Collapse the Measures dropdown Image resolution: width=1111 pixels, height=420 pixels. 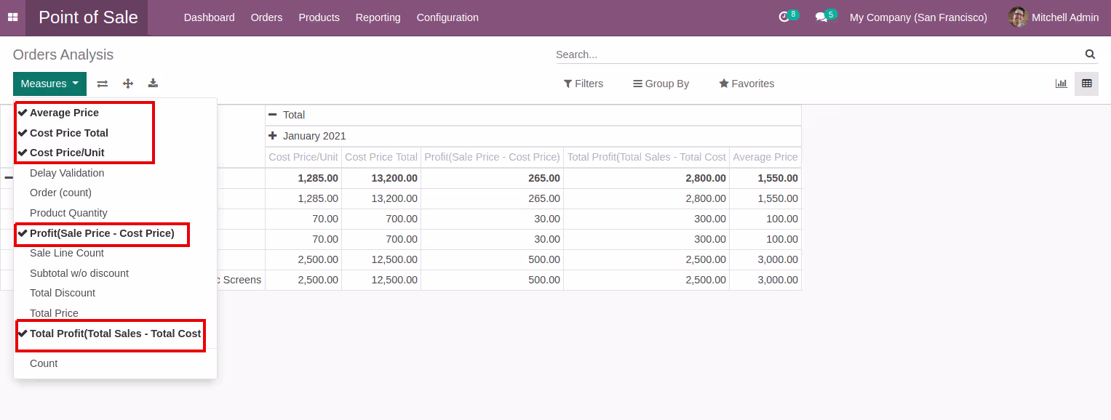(x=49, y=84)
